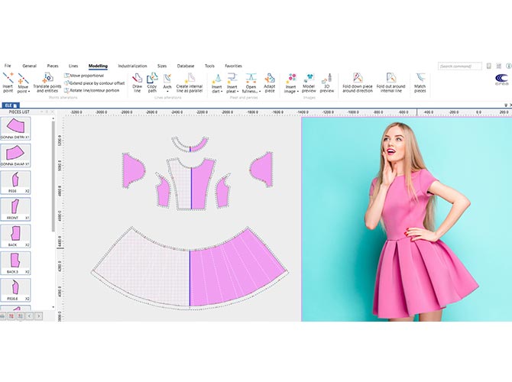Switch to the Industrialization ribbon tab
The image size is (512, 382).
[x=132, y=66]
